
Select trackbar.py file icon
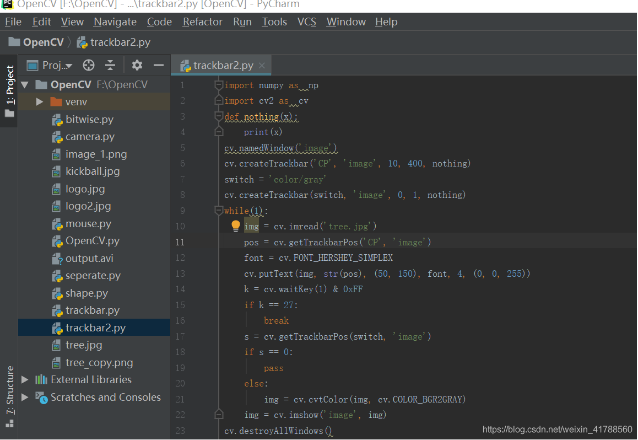tap(57, 310)
